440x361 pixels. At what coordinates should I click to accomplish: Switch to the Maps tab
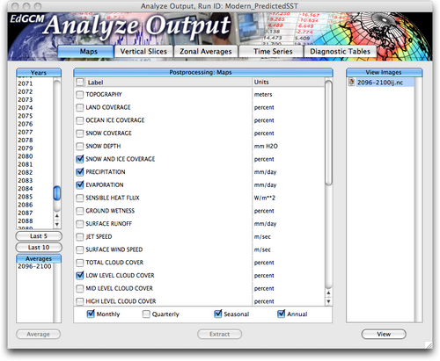point(85,51)
